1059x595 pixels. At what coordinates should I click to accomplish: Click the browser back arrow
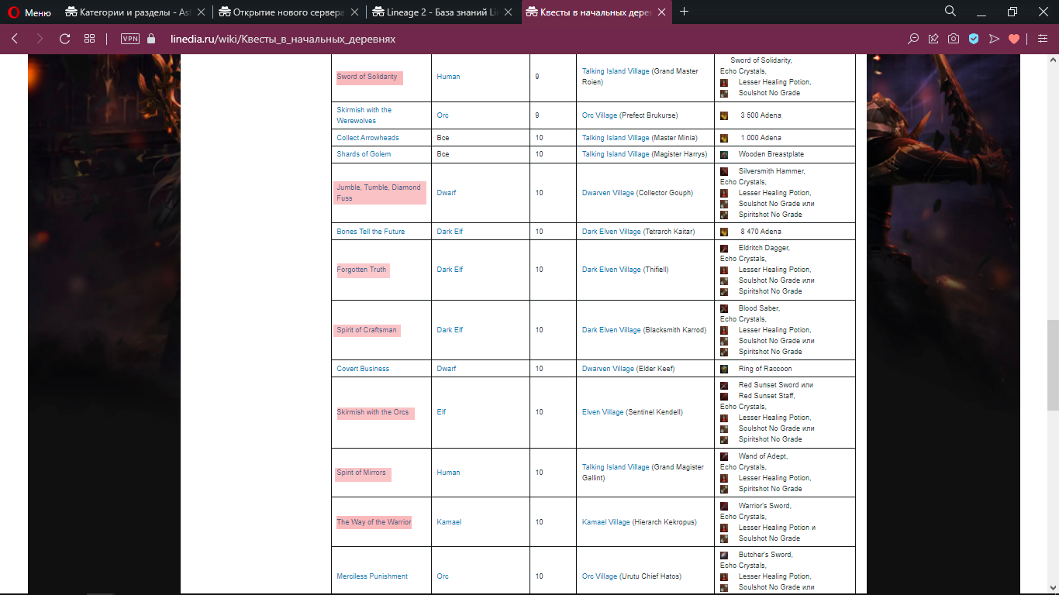pyautogui.click(x=15, y=39)
